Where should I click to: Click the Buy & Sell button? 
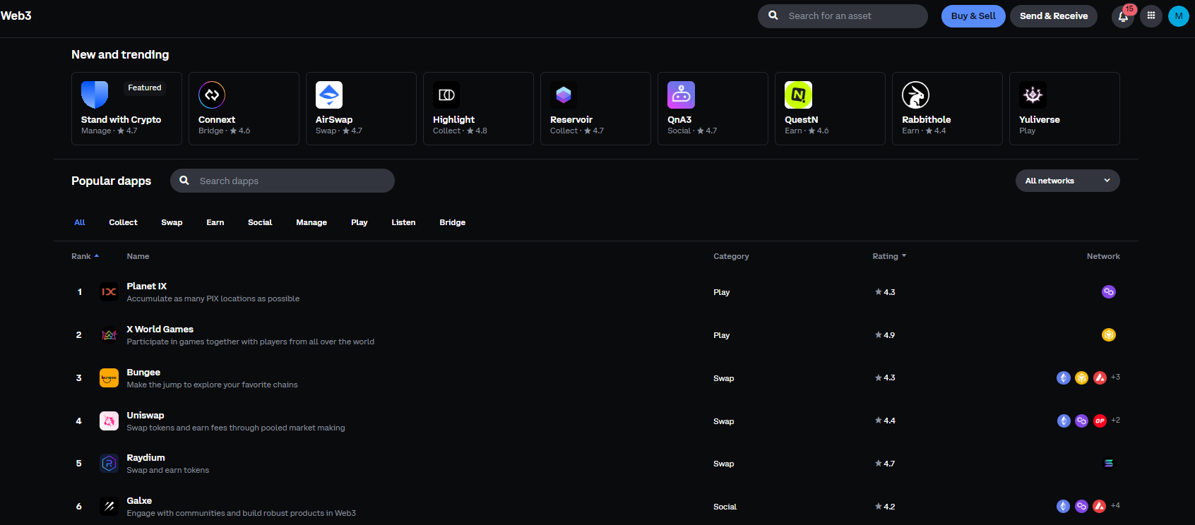coord(973,16)
